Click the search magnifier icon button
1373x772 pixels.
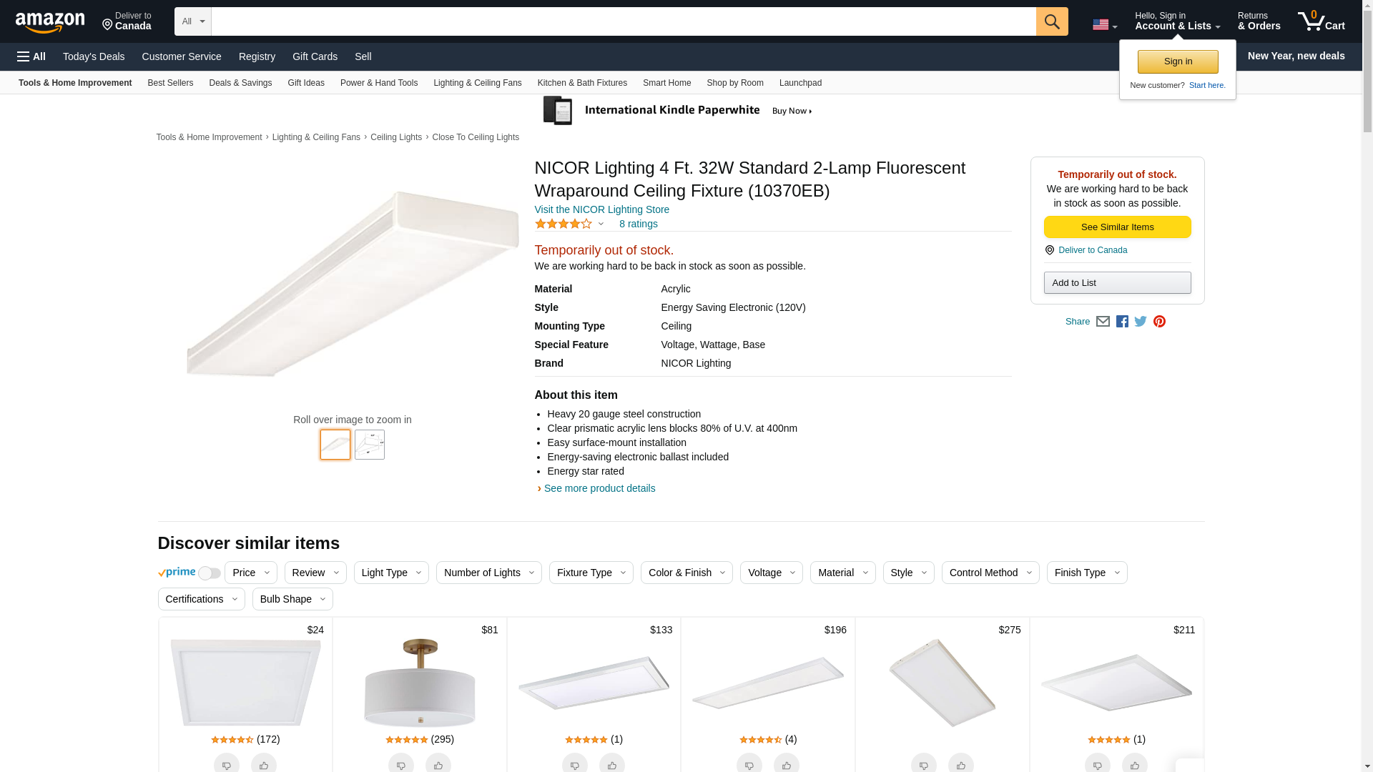[1051, 21]
